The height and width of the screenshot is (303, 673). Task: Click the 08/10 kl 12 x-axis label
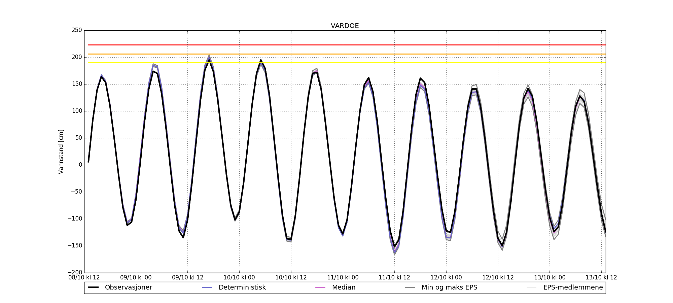pos(84,278)
